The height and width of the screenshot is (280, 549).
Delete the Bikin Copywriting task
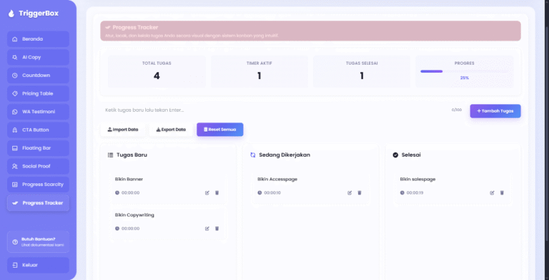(x=217, y=229)
